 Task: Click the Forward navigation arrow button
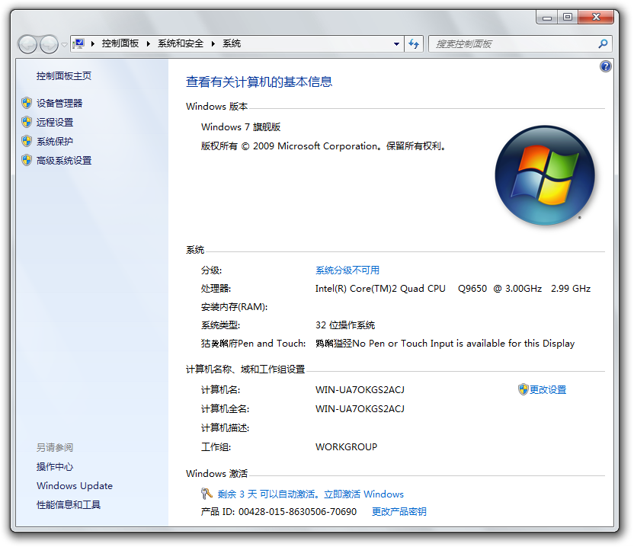(x=49, y=44)
